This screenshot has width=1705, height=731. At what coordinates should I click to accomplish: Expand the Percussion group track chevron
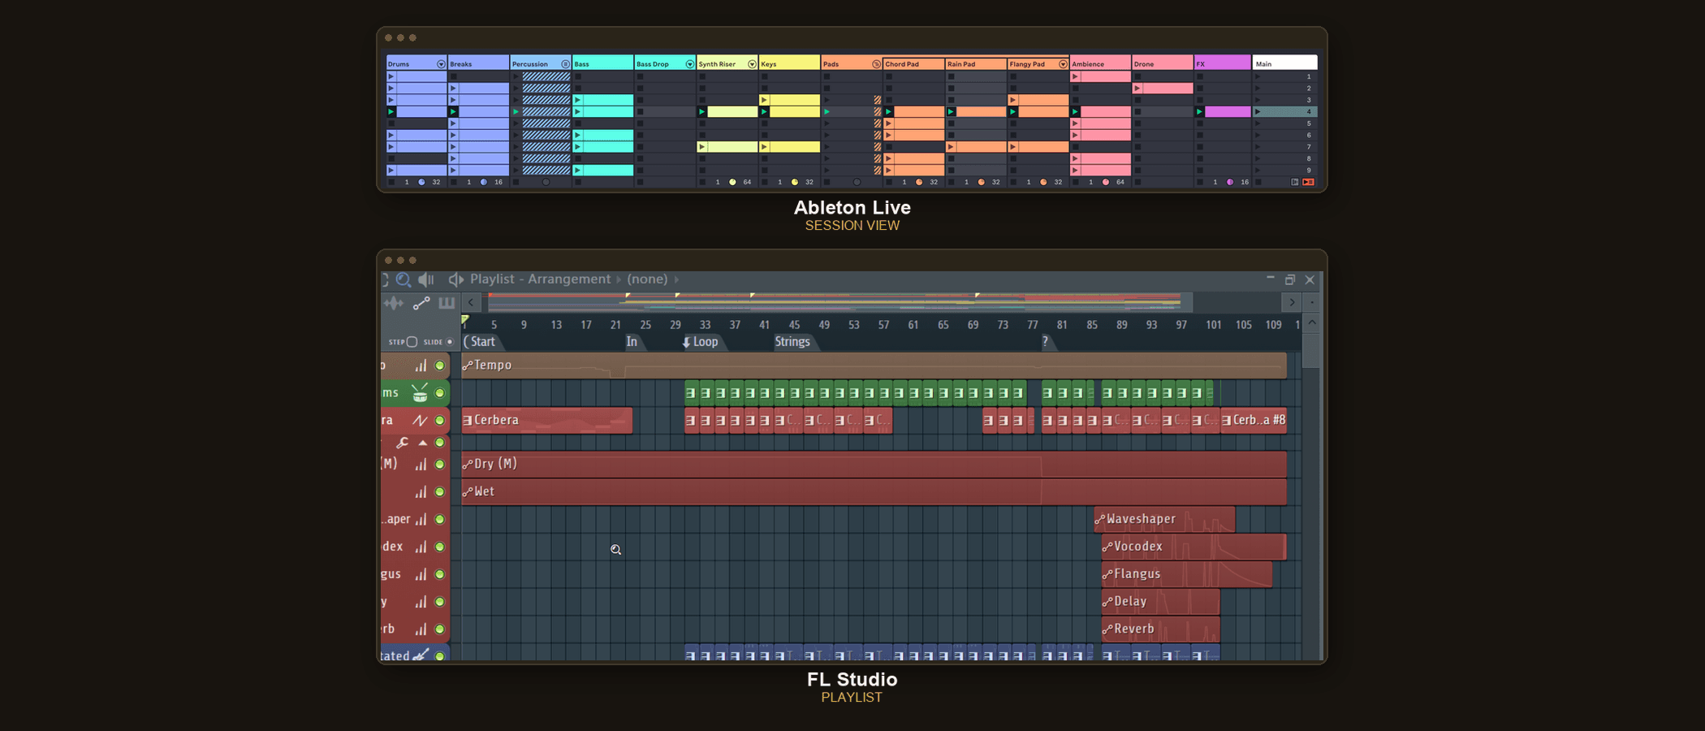(x=565, y=64)
